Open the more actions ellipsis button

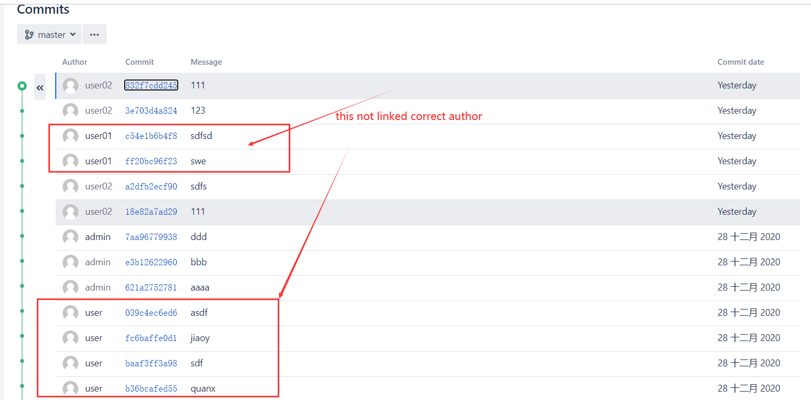click(95, 34)
